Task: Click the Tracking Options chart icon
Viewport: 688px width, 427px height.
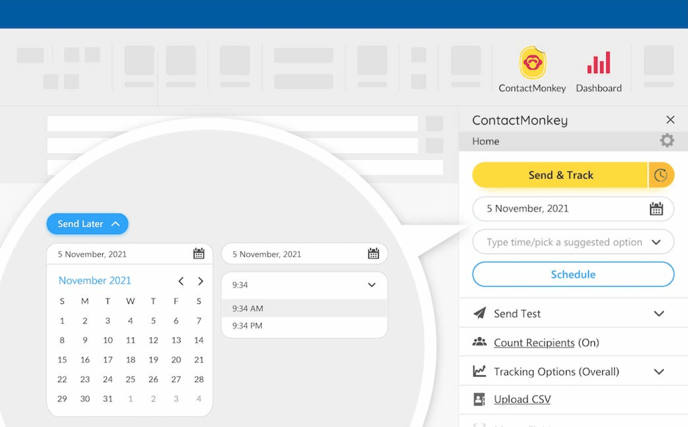Action: click(x=479, y=371)
